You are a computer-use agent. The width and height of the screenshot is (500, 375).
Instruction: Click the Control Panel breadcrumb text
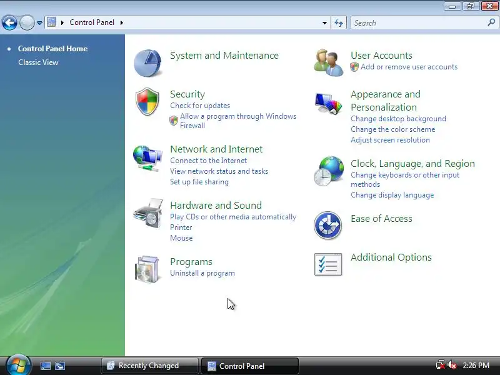[x=92, y=22]
